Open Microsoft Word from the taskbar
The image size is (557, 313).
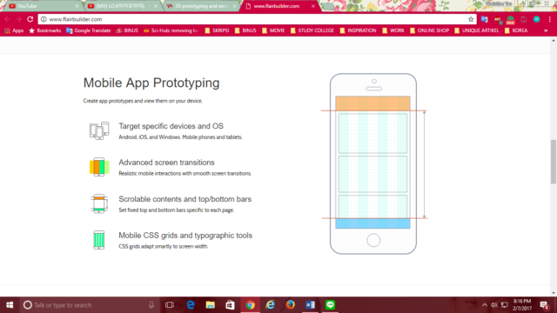coord(310,305)
